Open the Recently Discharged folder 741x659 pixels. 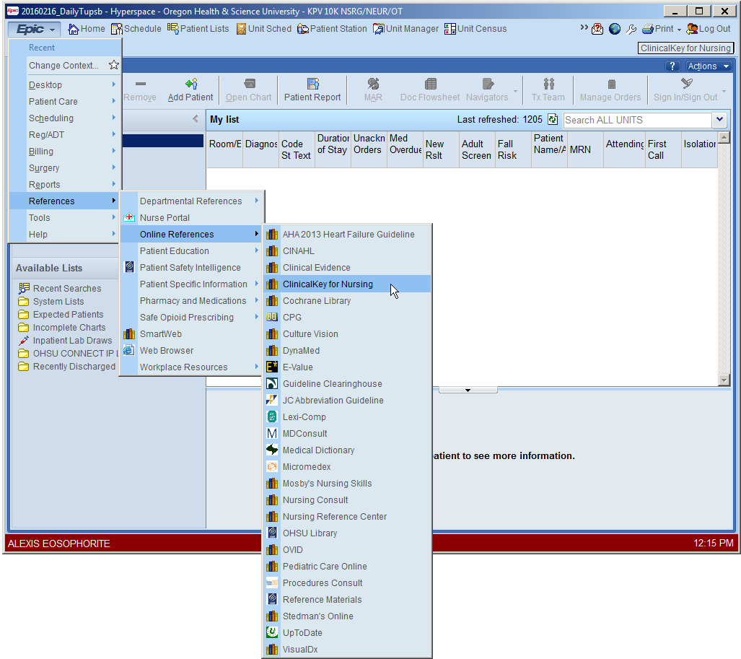66,367
